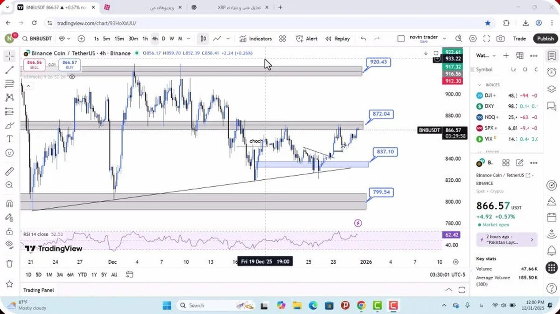Screen dimensions: 560x314
Task: Open the watchlist name dropdown
Action: pyautogui.click(x=485, y=55)
